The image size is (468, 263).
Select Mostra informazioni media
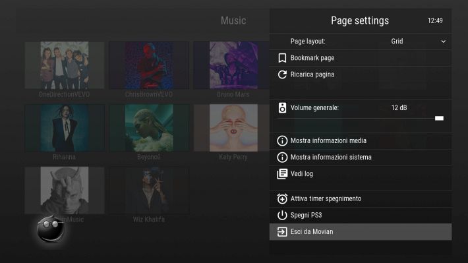pyautogui.click(x=361, y=140)
